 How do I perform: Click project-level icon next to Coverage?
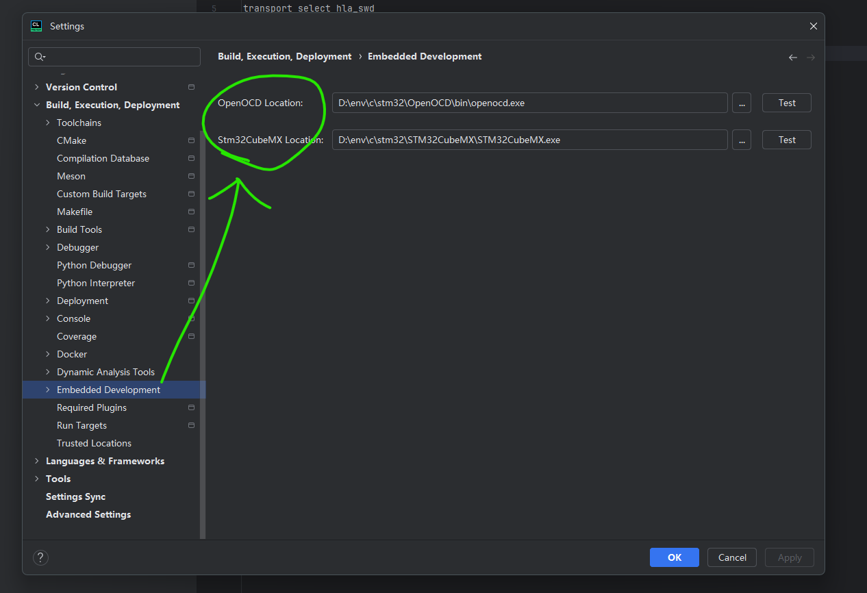(191, 336)
